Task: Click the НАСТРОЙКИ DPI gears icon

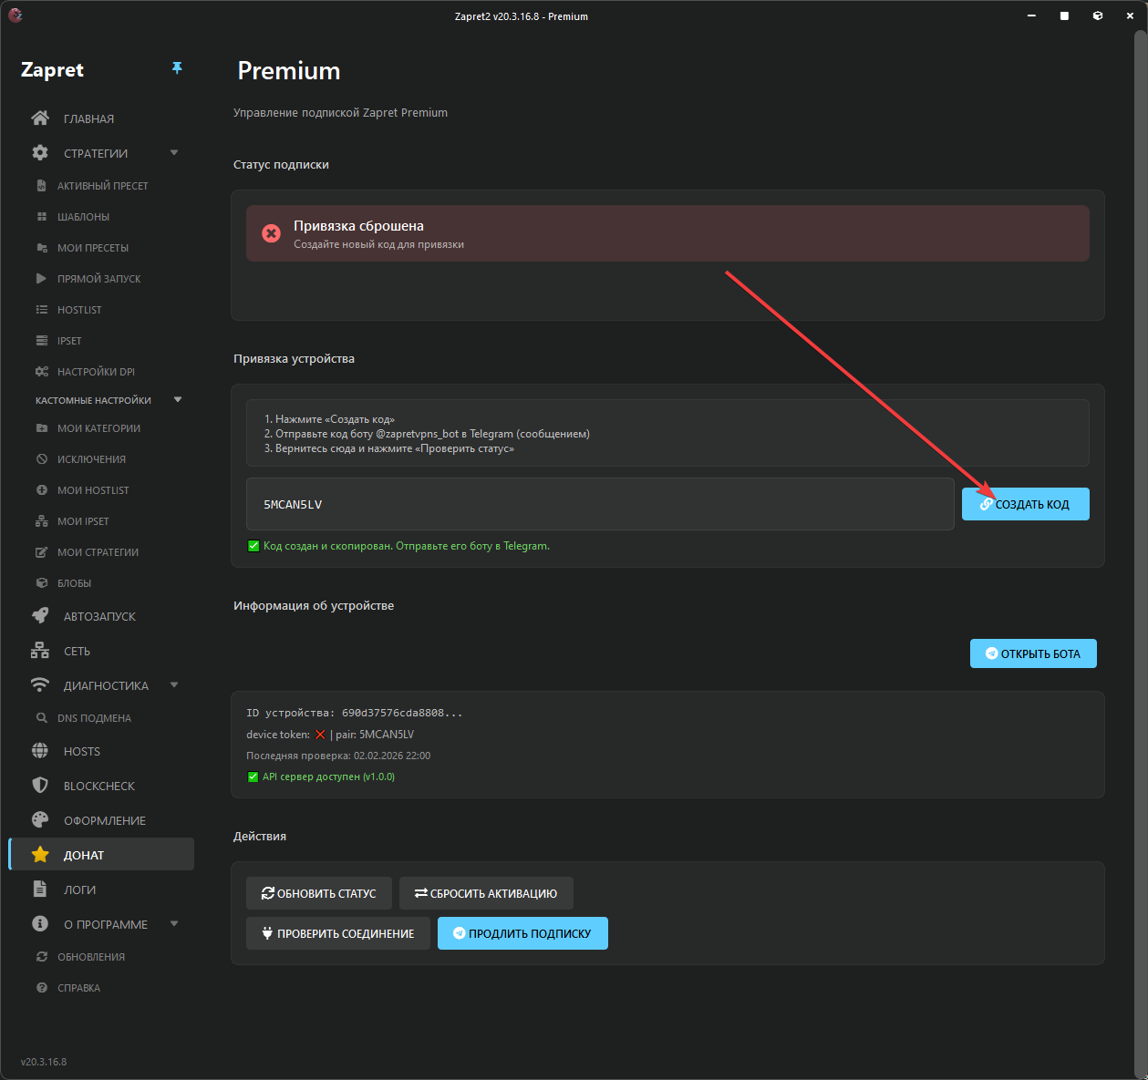Action: [41, 372]
